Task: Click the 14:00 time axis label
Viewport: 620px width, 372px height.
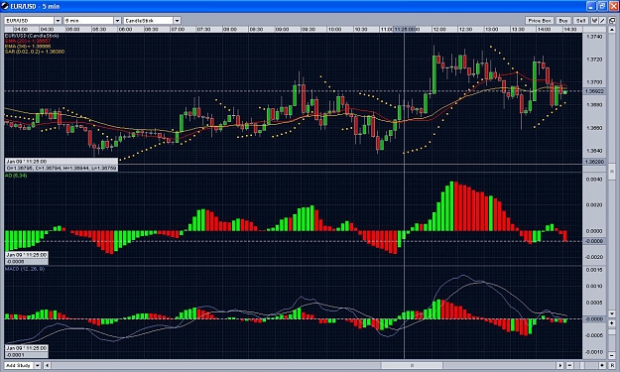Action: coord(544,30)
